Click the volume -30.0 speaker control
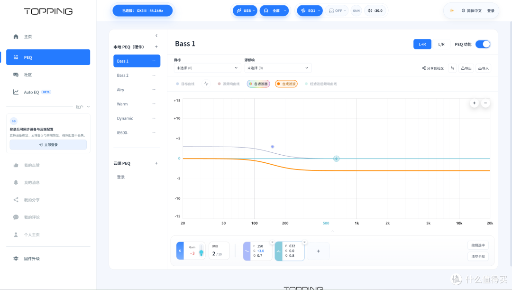The height and width of the screenshot is (290, 512). (x=375, y=10)
